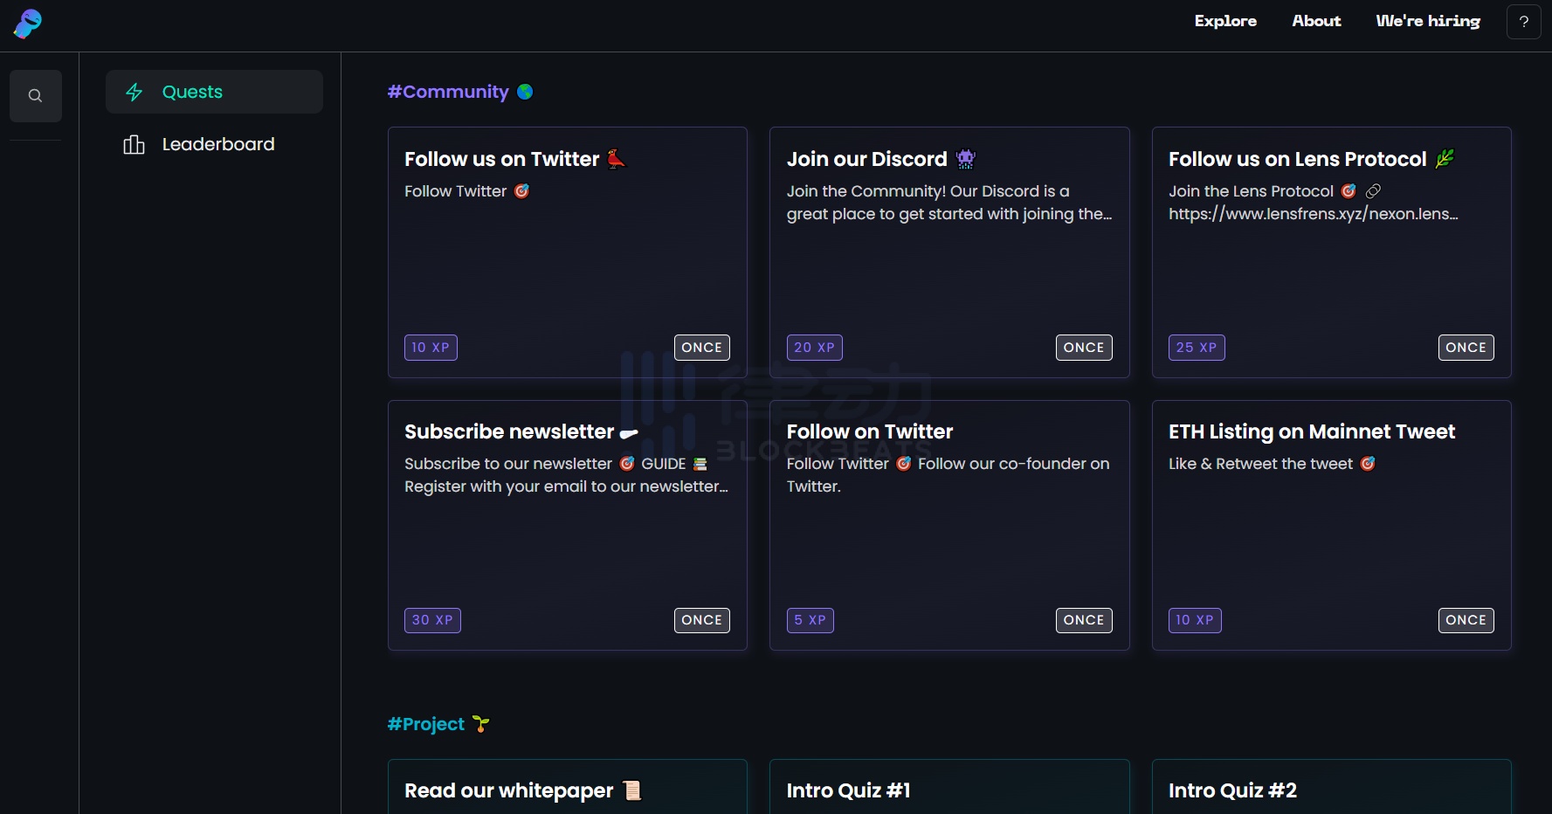Open the Explore menu item

(x=1225, y=21)
